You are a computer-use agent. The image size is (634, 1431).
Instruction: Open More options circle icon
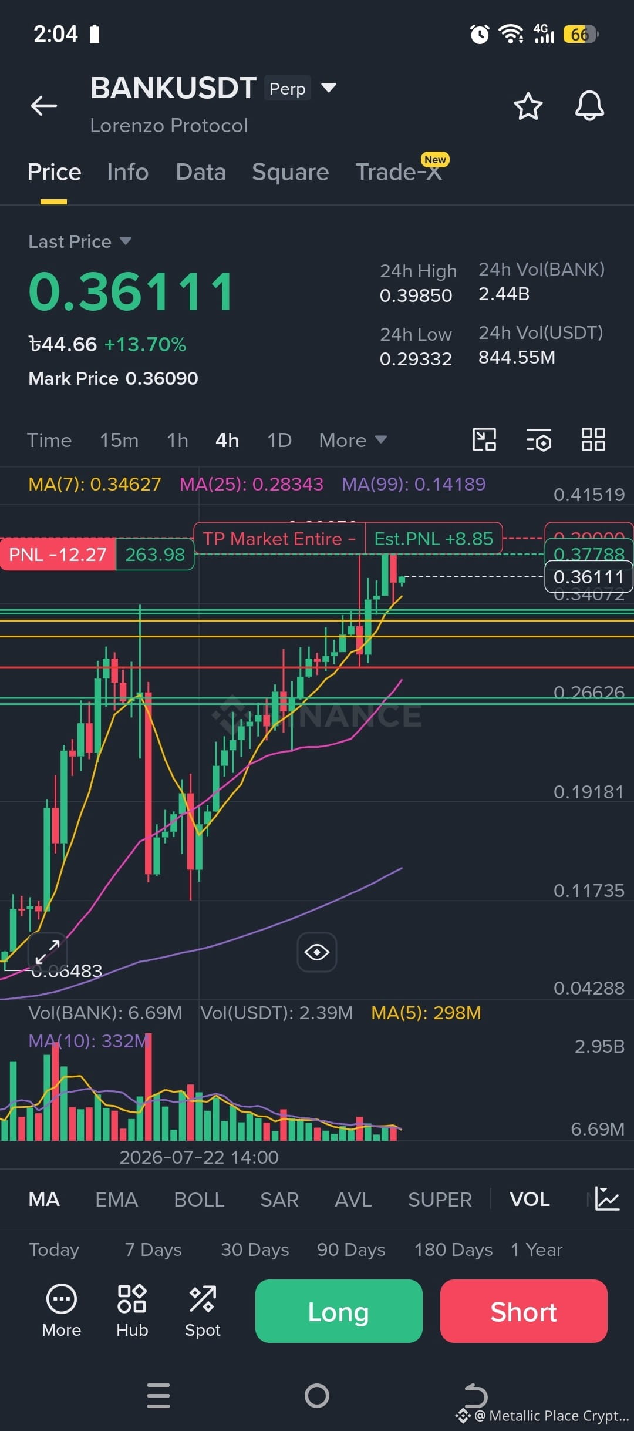(61, 1311)
